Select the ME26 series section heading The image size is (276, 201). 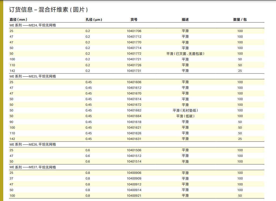coord(33,144)
